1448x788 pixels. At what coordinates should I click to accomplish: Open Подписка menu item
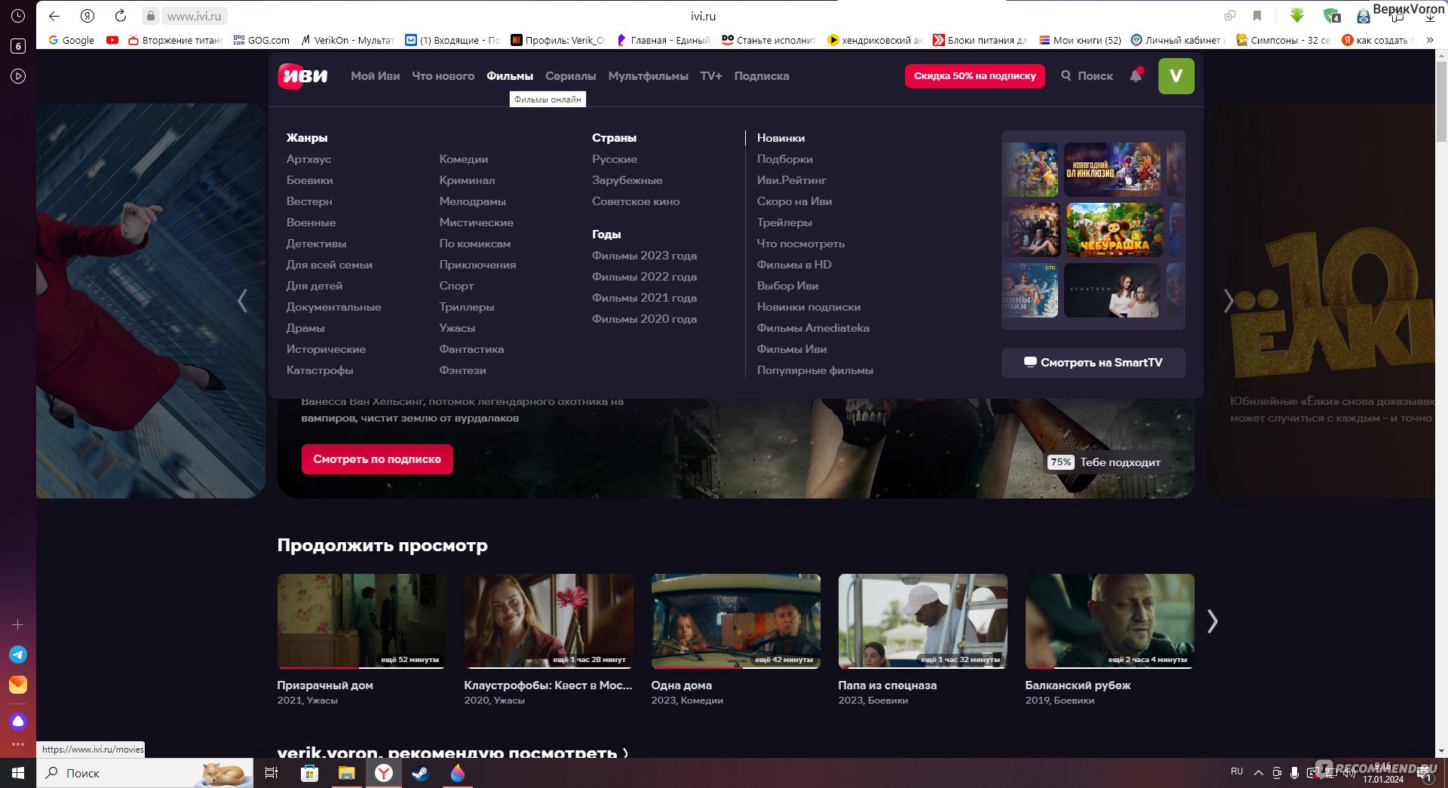click(762, 76)
